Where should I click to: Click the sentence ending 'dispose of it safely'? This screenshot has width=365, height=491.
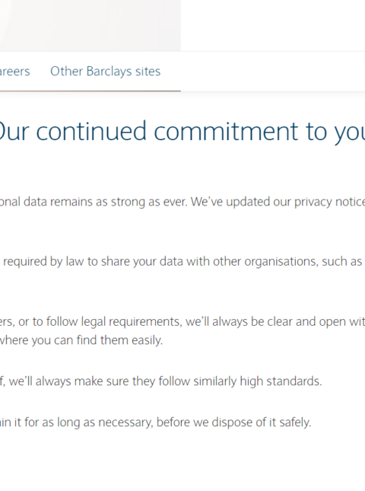click(x=155, y=422)
